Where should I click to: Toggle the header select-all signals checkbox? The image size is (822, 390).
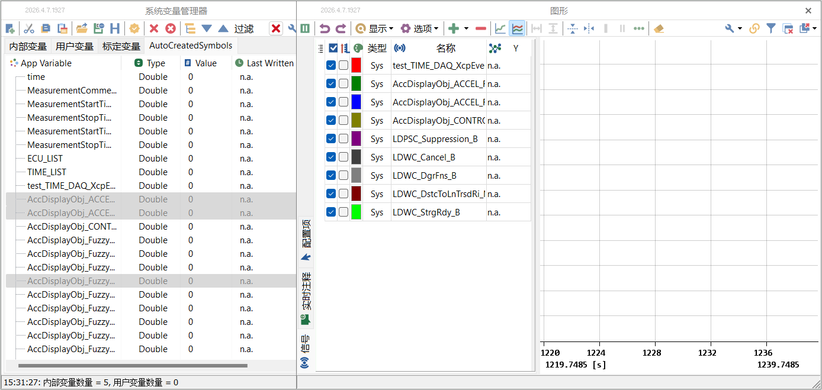point(333,48)
